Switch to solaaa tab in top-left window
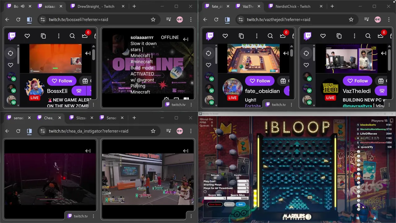 pyautogui.click(x=49, y=6)
